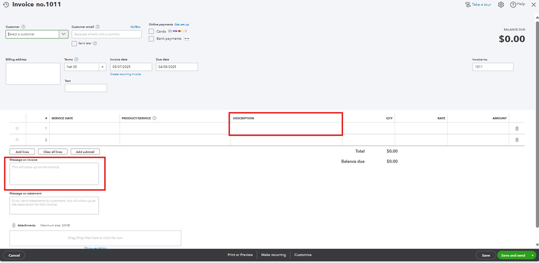Click the attachments drag/drop area
539x263 pixels.
95,238
